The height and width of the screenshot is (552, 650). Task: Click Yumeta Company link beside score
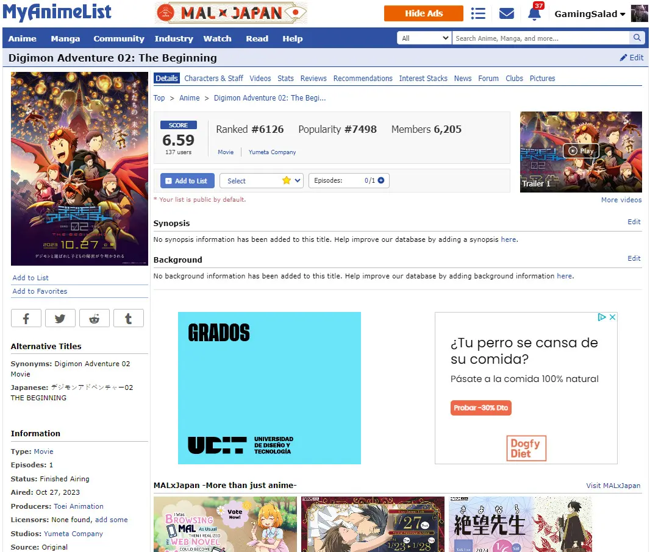tap(273, 152)
